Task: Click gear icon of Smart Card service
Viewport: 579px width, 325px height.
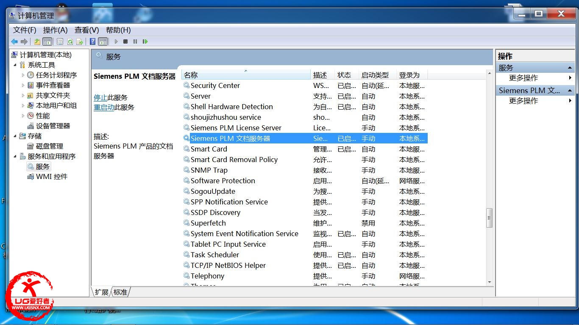Action: pyautogui.click(x=187, y=149)
